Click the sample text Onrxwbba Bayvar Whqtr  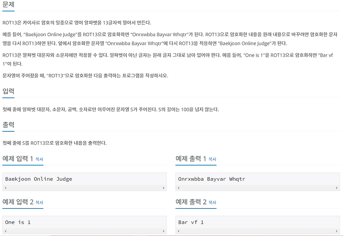212,179
